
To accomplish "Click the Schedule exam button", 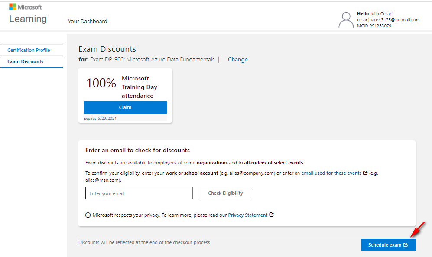I will coord(385,245).
